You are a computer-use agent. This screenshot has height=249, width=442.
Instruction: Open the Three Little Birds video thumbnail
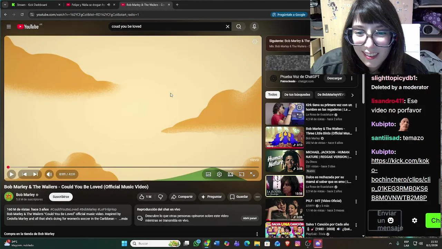[x=285, y=137]
